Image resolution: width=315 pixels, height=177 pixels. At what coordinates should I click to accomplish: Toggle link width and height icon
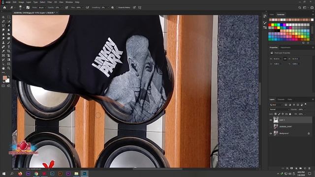click(285, 59)
